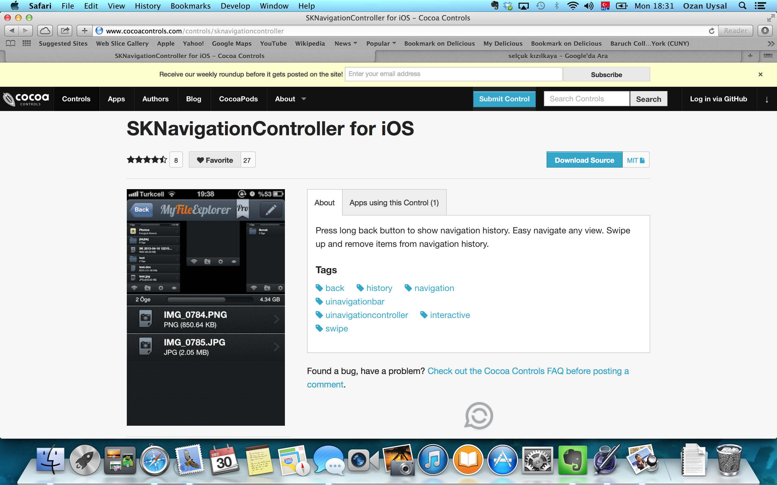Dismiss the newsletter banner with X
This screenshot has height=485, width=777.
760,74
